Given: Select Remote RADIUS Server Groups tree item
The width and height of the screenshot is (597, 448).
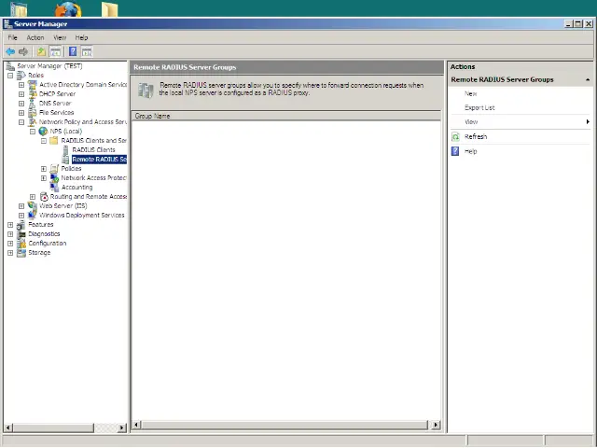Looking at the screenshot, I should click(100, 160).
